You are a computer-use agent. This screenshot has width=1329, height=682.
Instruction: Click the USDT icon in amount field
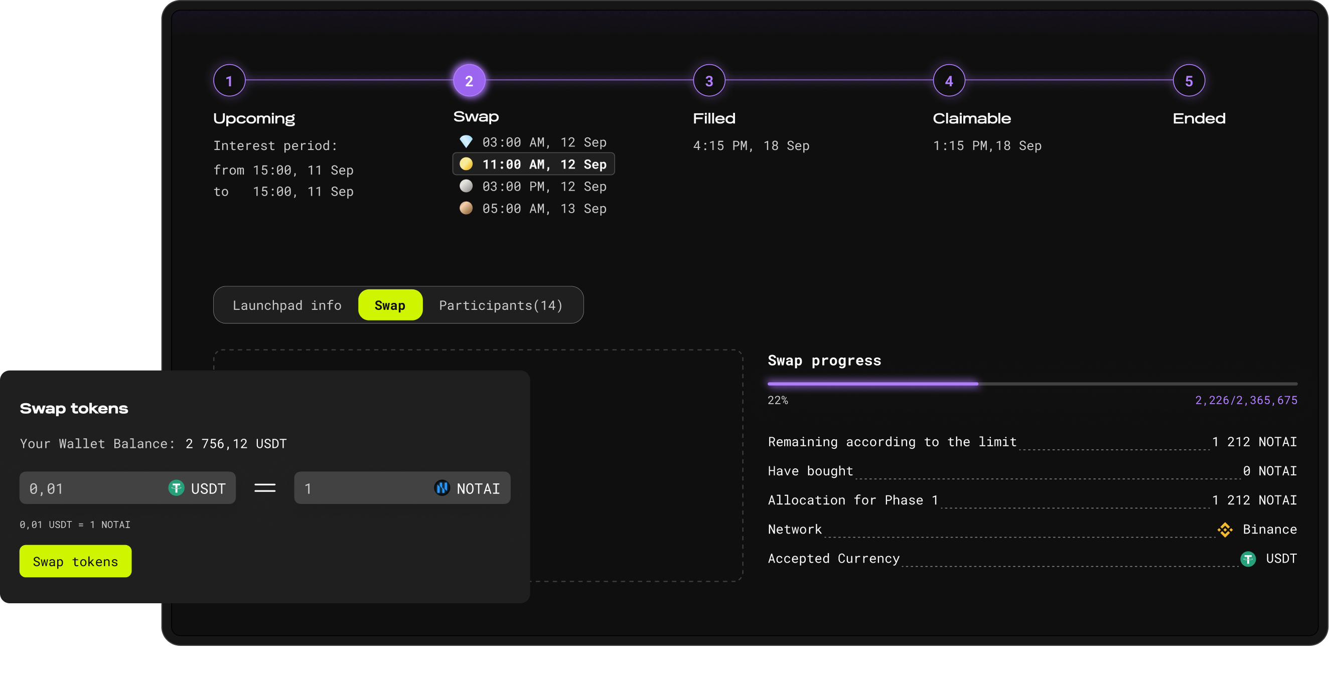(x=177, y=487)
